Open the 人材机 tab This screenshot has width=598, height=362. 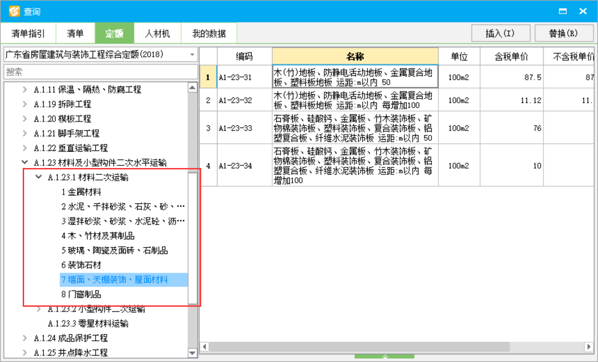[x=157, y=33]
